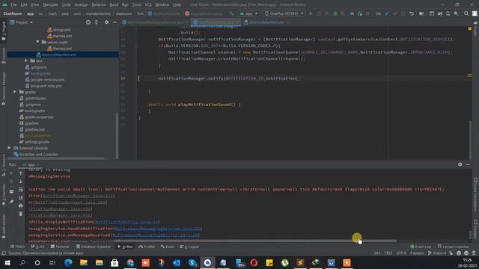Open the TODO tool window
The width and height of the screenshot is (479, 269).
tap(18, 247)
